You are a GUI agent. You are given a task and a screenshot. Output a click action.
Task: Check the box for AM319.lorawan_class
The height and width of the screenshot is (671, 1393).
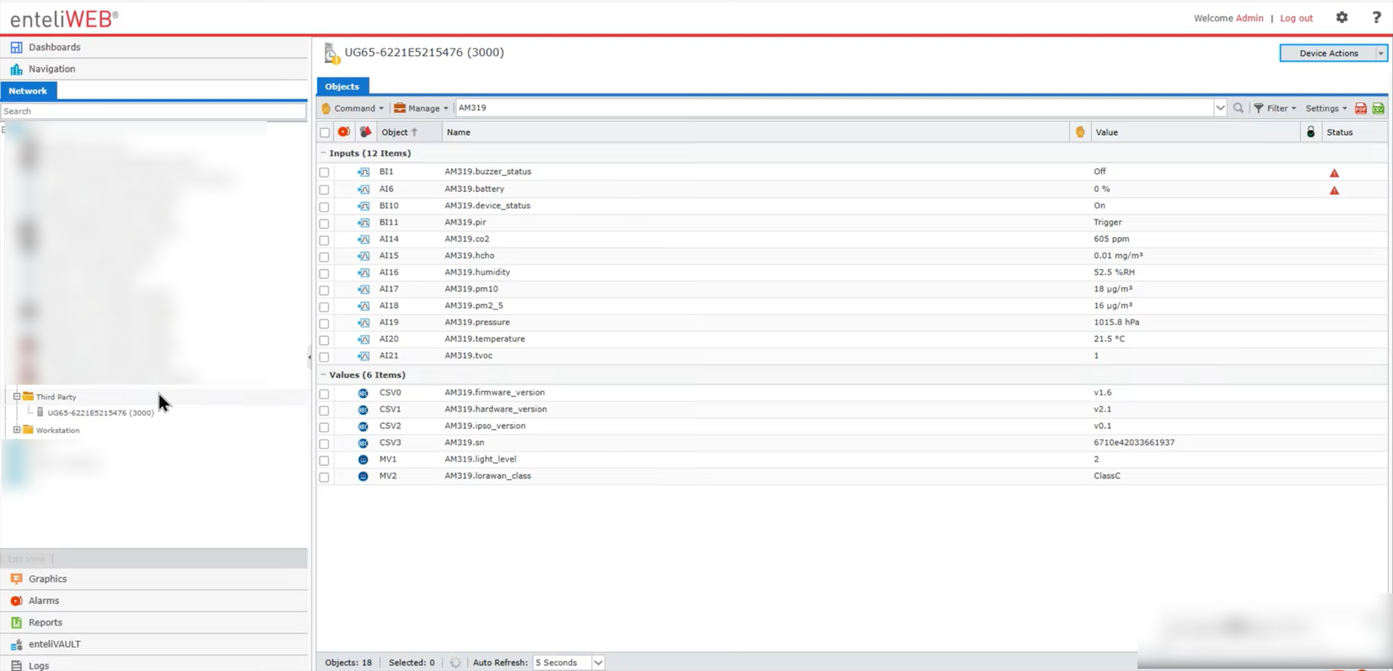(x=324, y=477)
